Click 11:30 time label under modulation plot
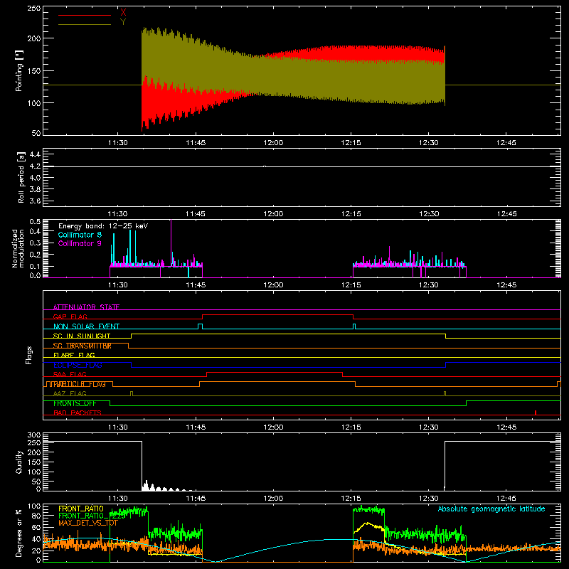 coord(118,285)
